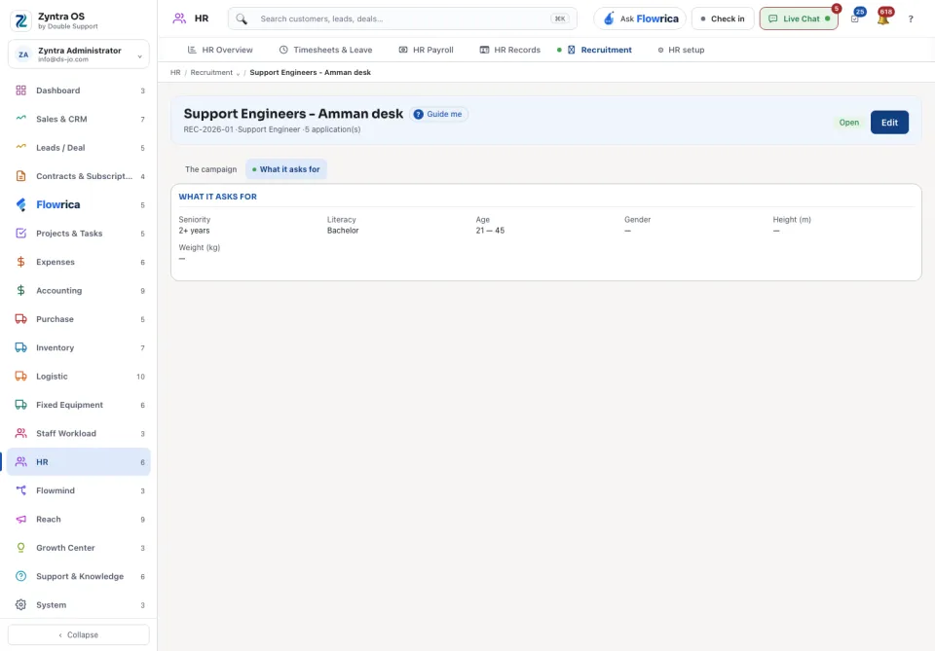Open Contracts & Subscriptions in sidebar
Viewport: 935px width, 651px height.
coord(79,176)
